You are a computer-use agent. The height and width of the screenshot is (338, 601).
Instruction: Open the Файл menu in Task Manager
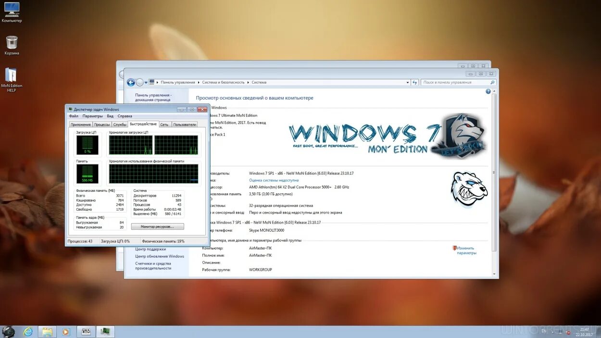74,116
